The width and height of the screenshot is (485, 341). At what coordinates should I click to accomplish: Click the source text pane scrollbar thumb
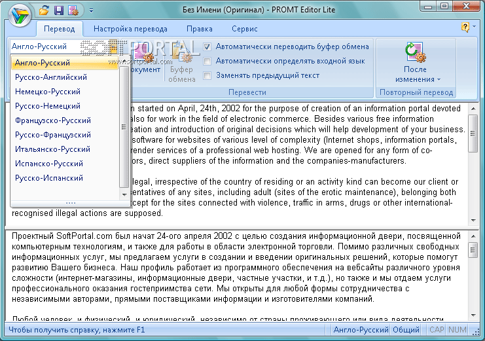tap(473, 134)
